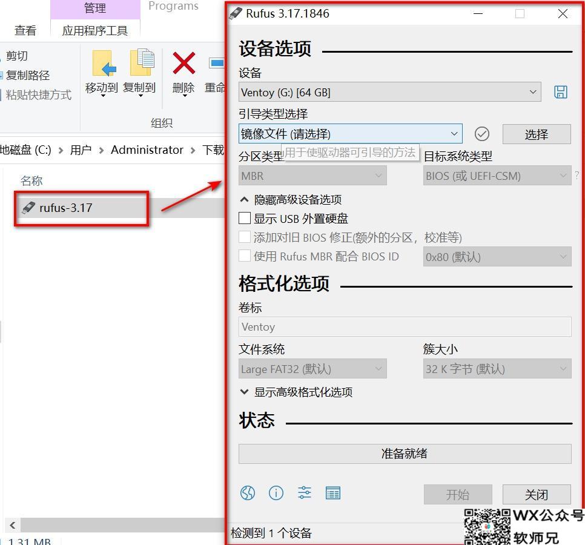Click the 名称 column header in Explorer
The image size is (585, 545).
31,181
